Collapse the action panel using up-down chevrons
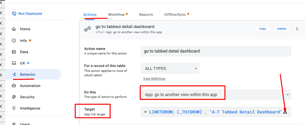305x125 pixels. (297, 29)
